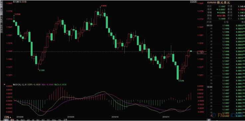Click the 1.1251 right axis label

(x=201, y=75)
